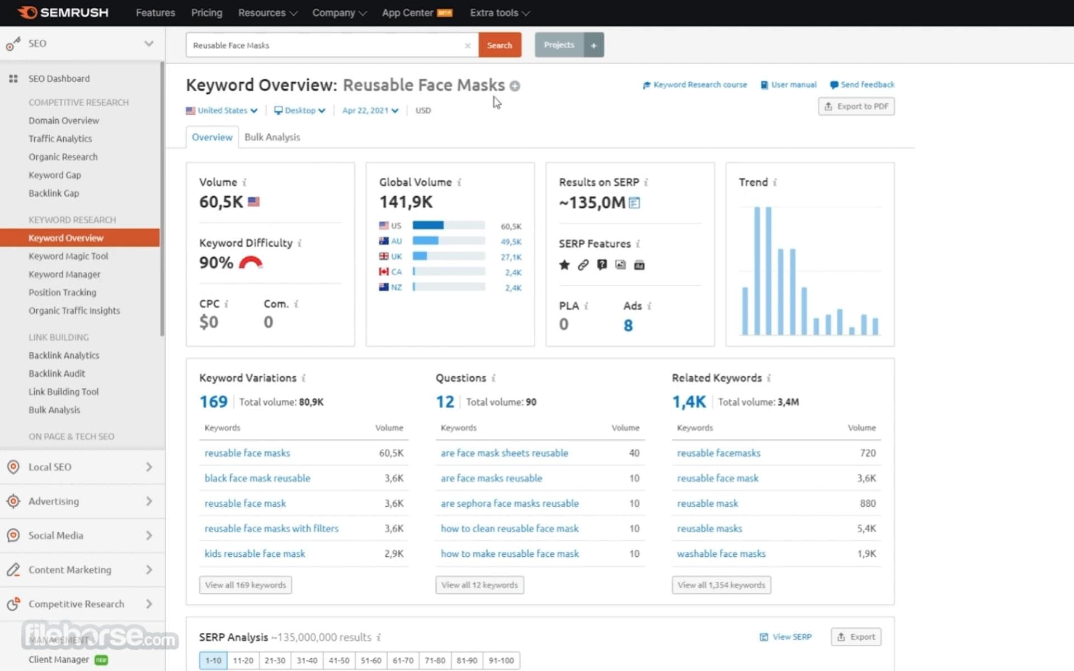The height and width of the screenshot is (671, 1074).
Task: Clear the search field with the X icon
Action: click(x=468, y=45)
